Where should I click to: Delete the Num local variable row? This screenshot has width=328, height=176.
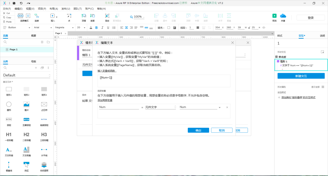[x=227, y=108]
